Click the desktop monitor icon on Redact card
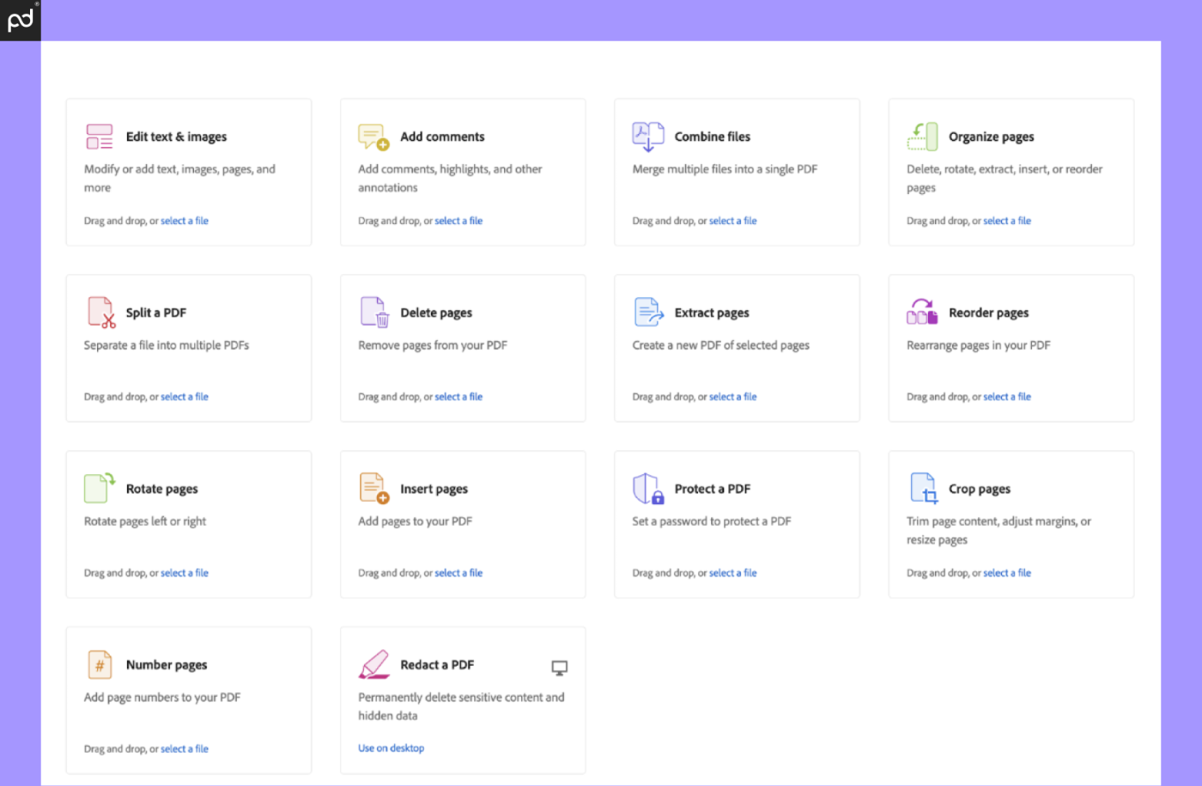This screenshot has width=1202, height=786. [560, 667]
